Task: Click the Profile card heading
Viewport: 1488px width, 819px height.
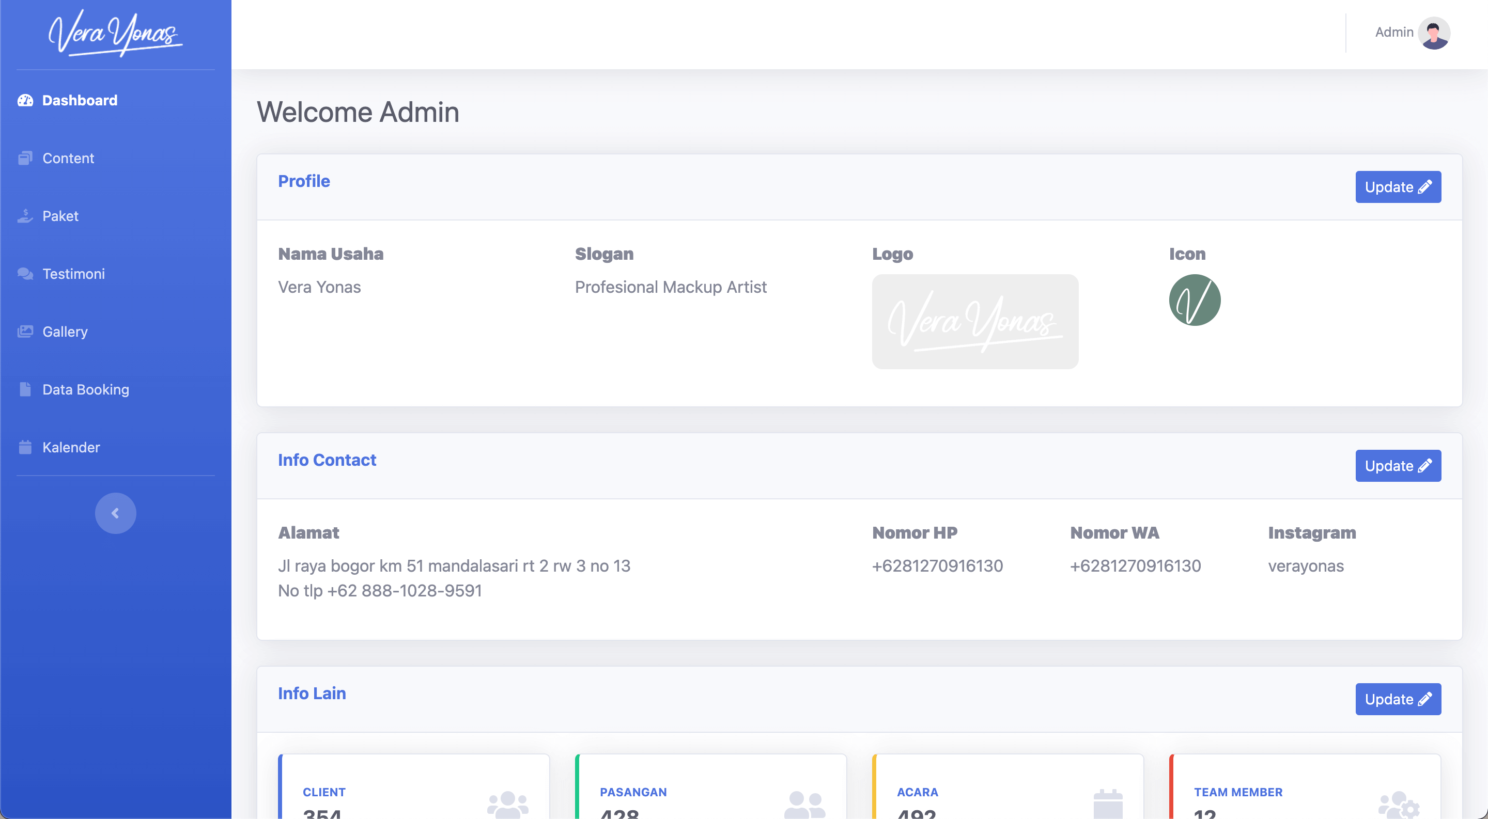Action: pos(304,181)
